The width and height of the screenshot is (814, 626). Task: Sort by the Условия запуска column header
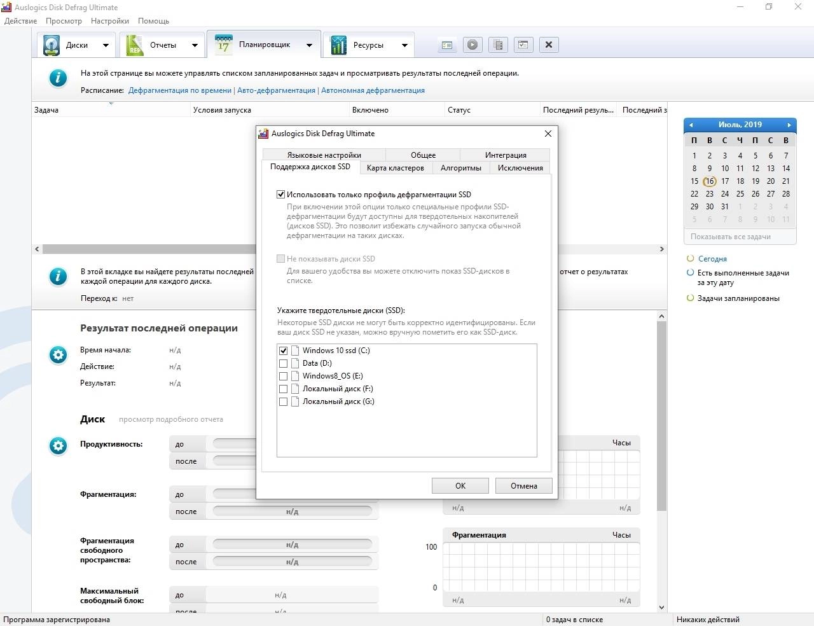tap(270, 110)
